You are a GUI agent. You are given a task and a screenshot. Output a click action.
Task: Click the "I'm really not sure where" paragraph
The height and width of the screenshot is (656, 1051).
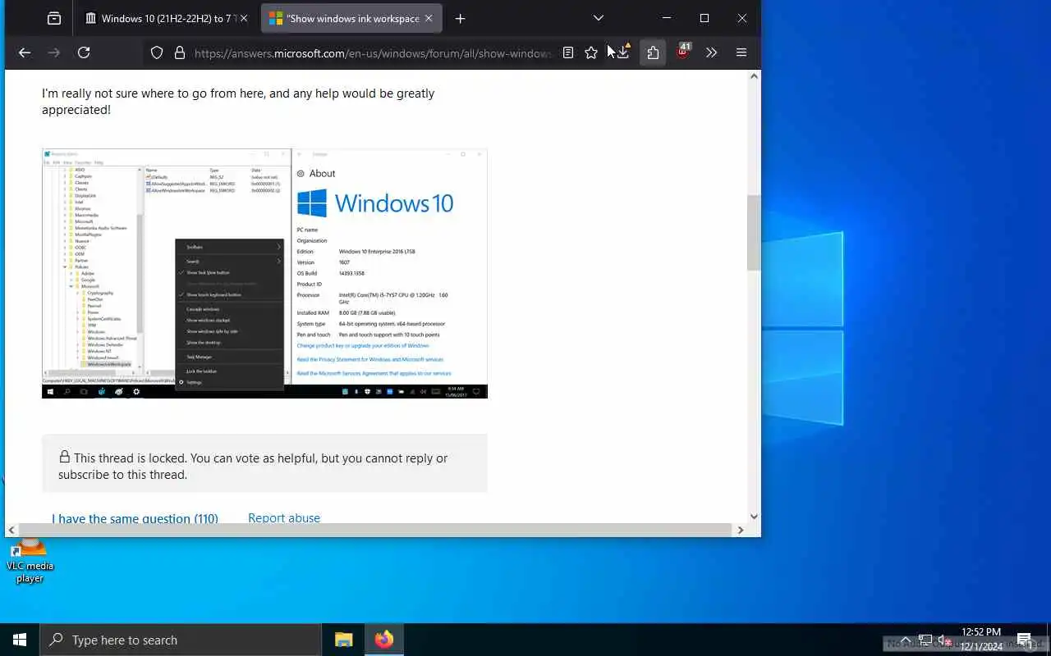238,101
